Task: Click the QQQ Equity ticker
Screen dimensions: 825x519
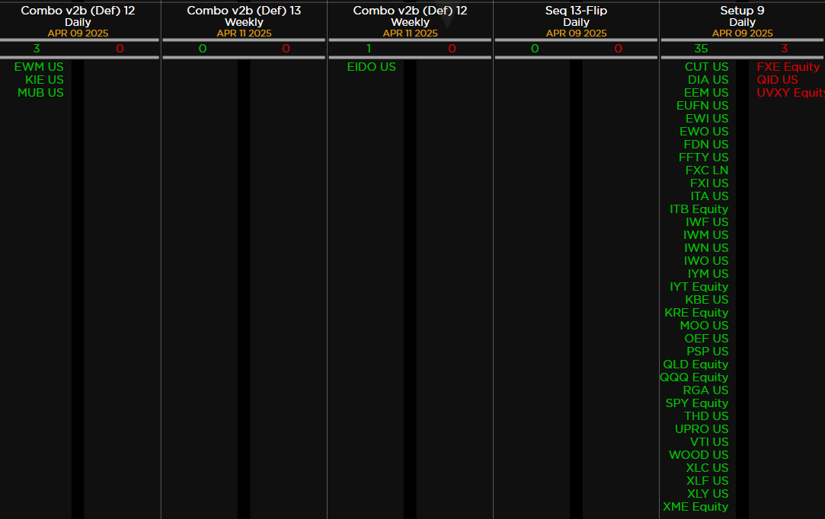Action: point(694,377)
